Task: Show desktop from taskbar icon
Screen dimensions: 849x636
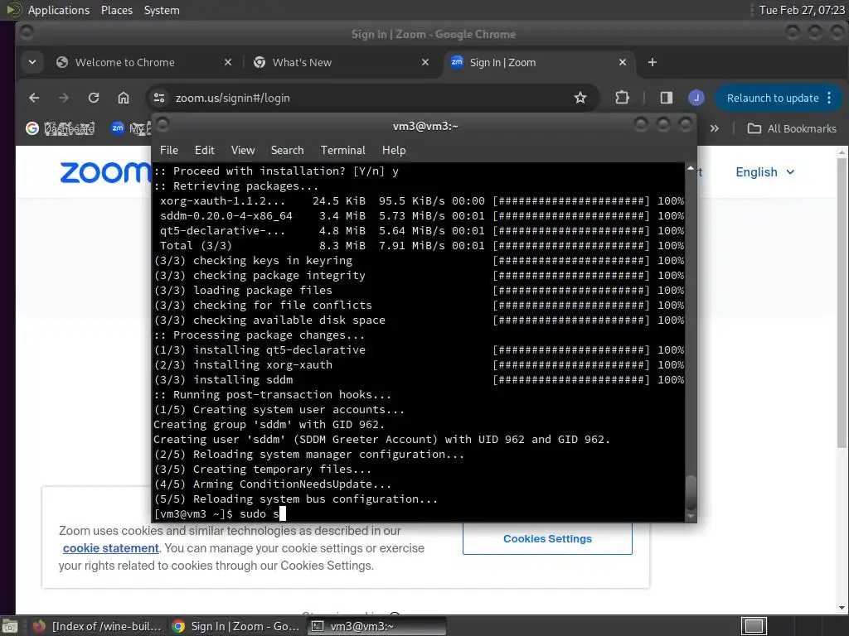Action: (10, 626)
